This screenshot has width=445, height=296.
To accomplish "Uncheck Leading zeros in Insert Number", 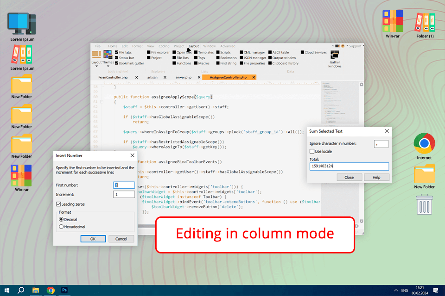I will pos(58,204).
